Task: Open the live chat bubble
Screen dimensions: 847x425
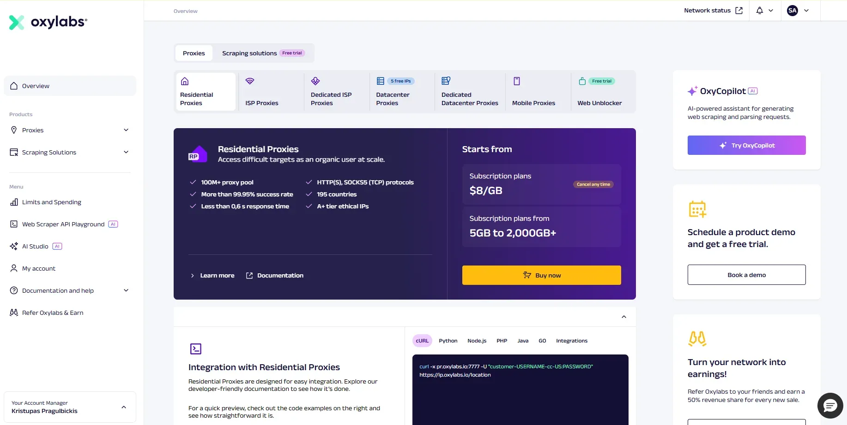Action: (830, 406)
